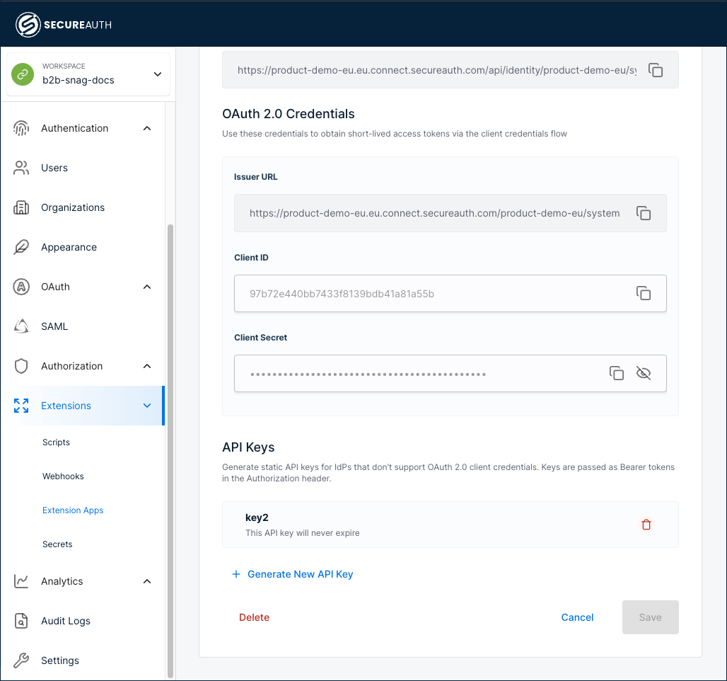Click the Appearance feather icon

point(21,247)
